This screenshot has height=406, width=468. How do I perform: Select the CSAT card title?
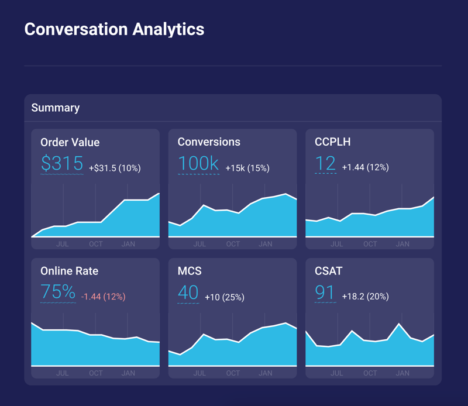pyautogui.click(x=328, y=271)
